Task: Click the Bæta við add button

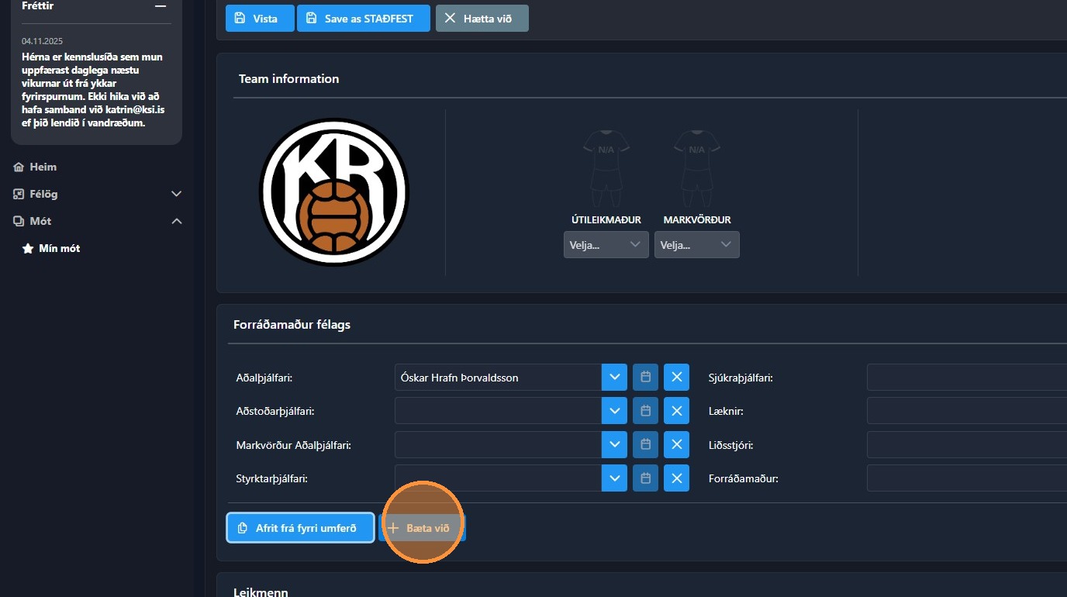Action: coord(422,528)
